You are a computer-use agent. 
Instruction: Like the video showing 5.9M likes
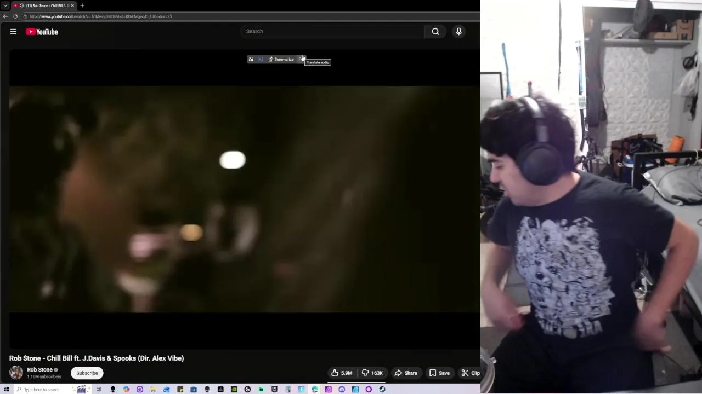(341, 373)
